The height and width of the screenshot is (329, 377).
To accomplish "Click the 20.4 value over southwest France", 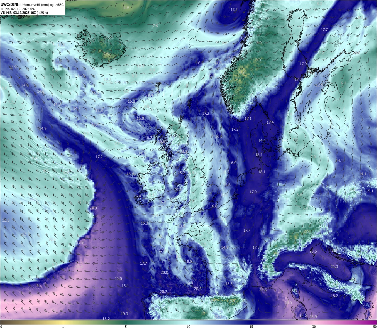I will (x=198, y=289).
